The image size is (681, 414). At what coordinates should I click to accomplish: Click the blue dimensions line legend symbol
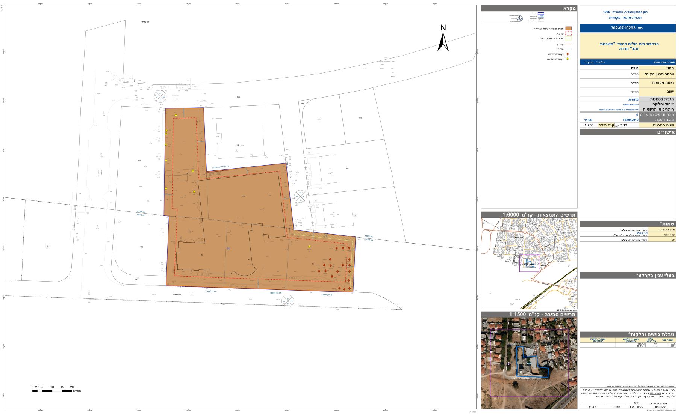click(568, 49)
